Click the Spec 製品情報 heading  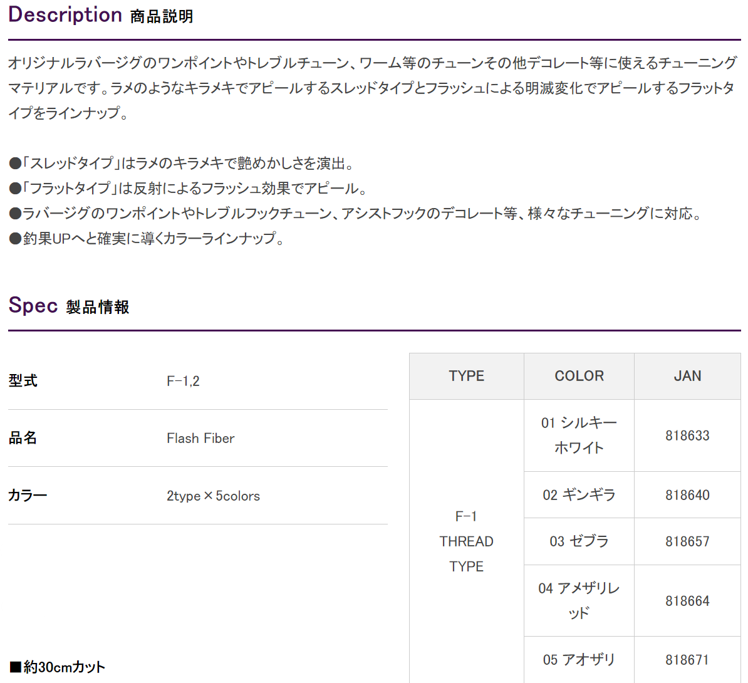tap(69, 305)
